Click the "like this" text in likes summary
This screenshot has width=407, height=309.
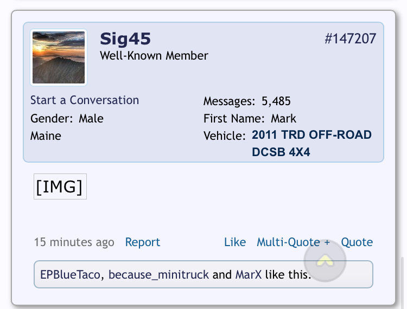point(288,274)
